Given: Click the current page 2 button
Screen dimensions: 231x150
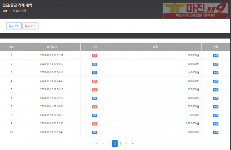Looking at the screenshot, I should 115,144.
